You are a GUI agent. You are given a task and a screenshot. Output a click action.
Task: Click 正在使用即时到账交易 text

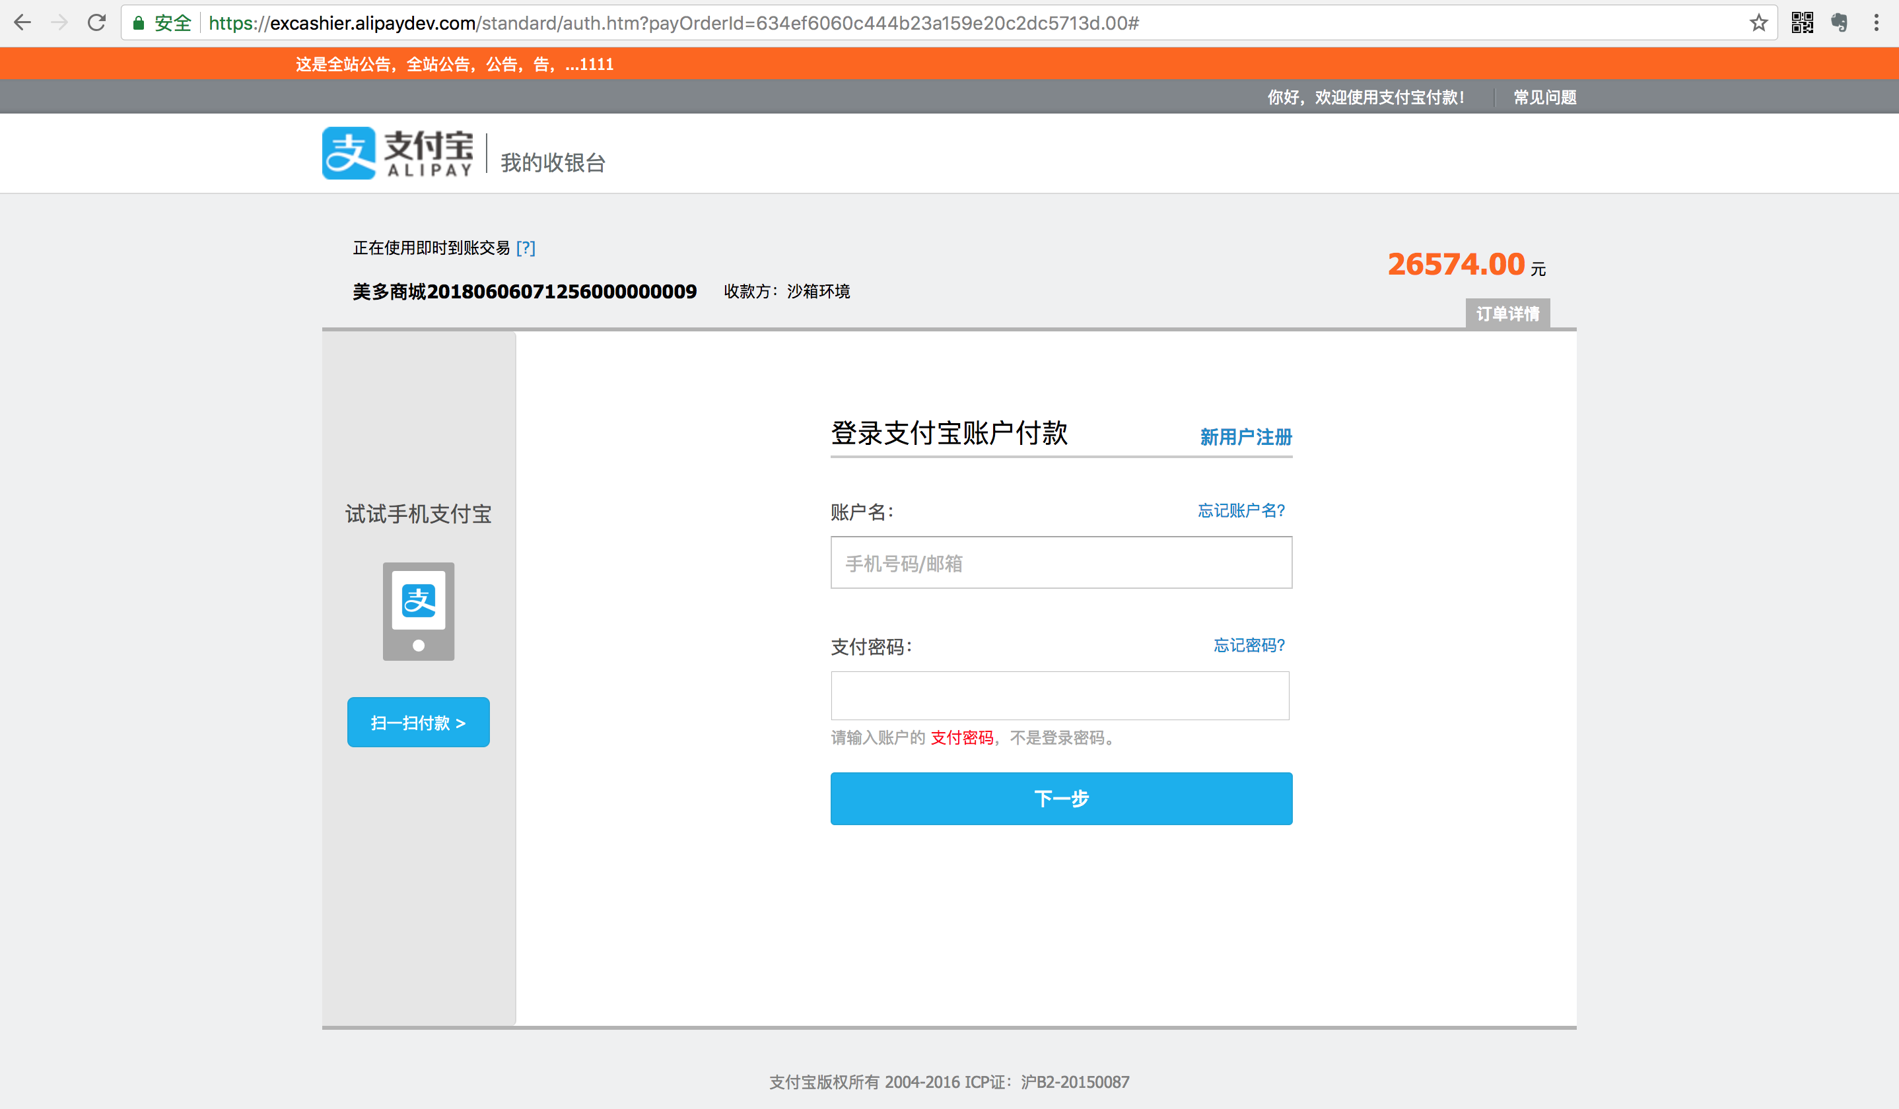point(431,248)
